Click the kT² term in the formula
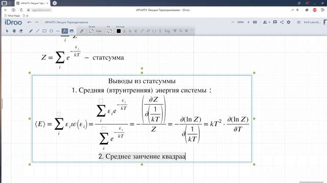This screenshot has height=183, width=327. point(216,124)
